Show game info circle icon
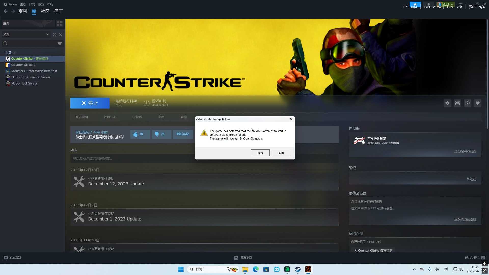 coord(467,103)
